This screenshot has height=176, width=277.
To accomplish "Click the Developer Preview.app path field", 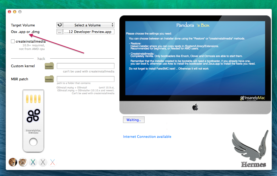I will tap(89, 32).
